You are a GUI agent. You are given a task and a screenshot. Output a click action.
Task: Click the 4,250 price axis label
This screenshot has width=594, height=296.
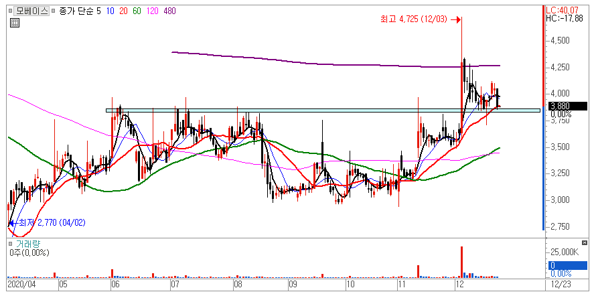click(559, 67)
